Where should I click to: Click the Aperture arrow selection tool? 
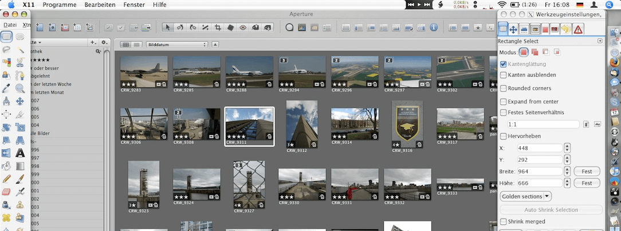167,27
